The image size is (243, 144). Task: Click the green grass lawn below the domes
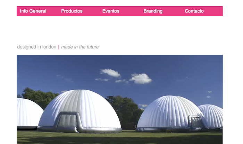(x=119, y=138)
